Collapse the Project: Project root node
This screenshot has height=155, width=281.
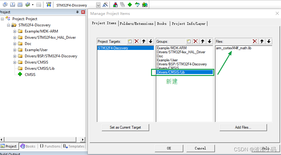(x=2, y=19)
